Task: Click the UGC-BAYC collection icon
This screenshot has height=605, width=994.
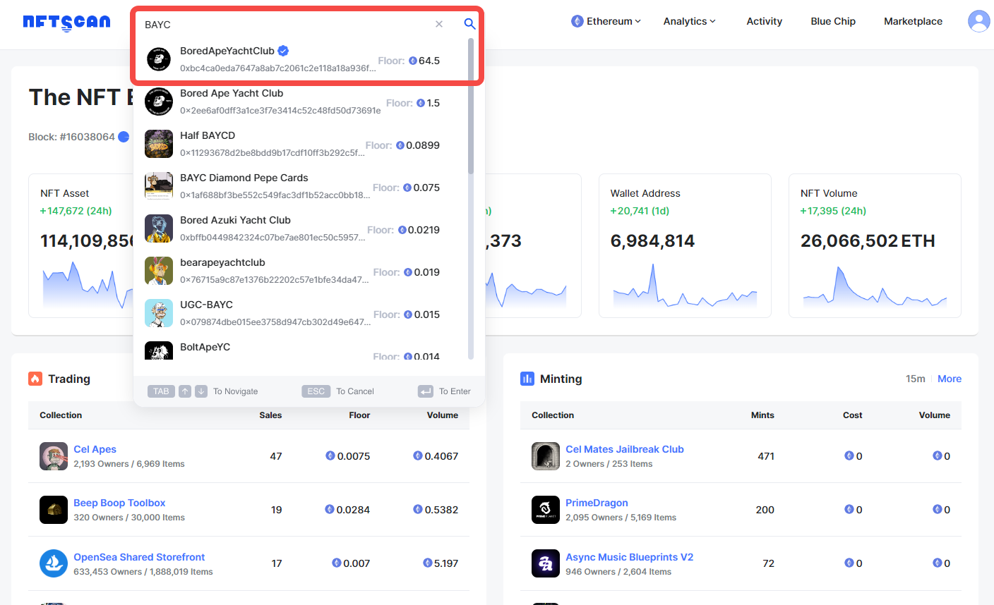Action: coord(159,313)
